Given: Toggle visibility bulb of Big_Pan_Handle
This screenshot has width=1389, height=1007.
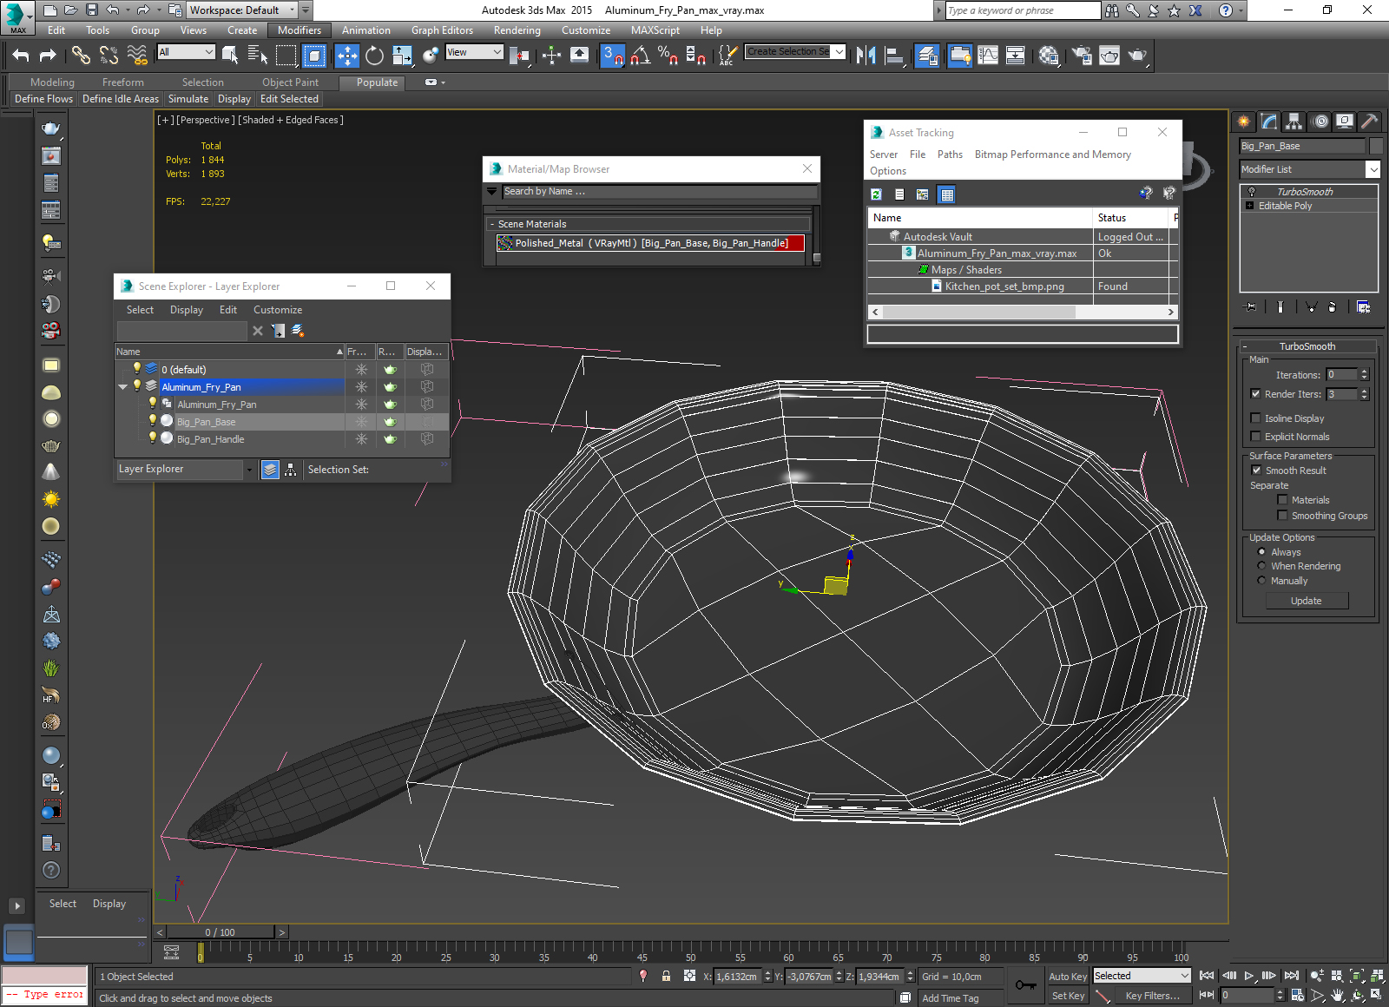Looking at the screenshot, I should point(153,438).
